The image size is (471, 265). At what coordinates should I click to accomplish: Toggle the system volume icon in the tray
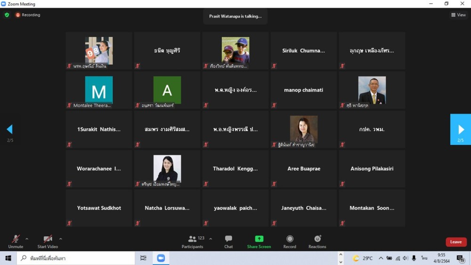pos(406,258)
